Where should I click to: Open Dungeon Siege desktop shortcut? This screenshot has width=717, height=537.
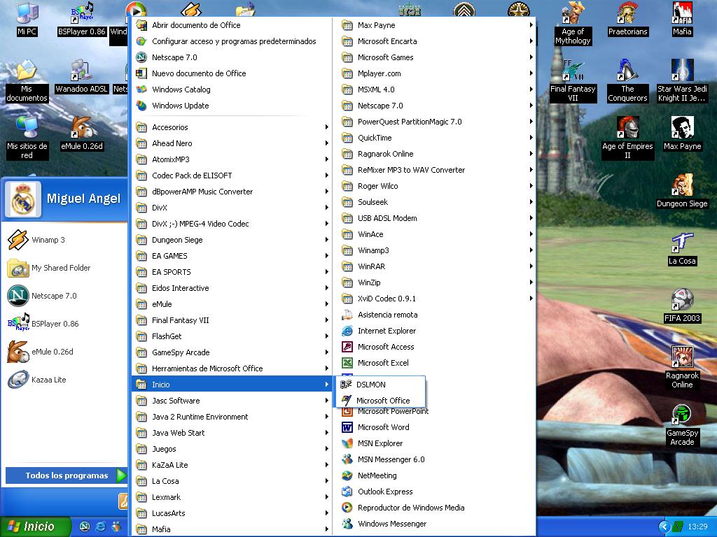click(682, 190)
